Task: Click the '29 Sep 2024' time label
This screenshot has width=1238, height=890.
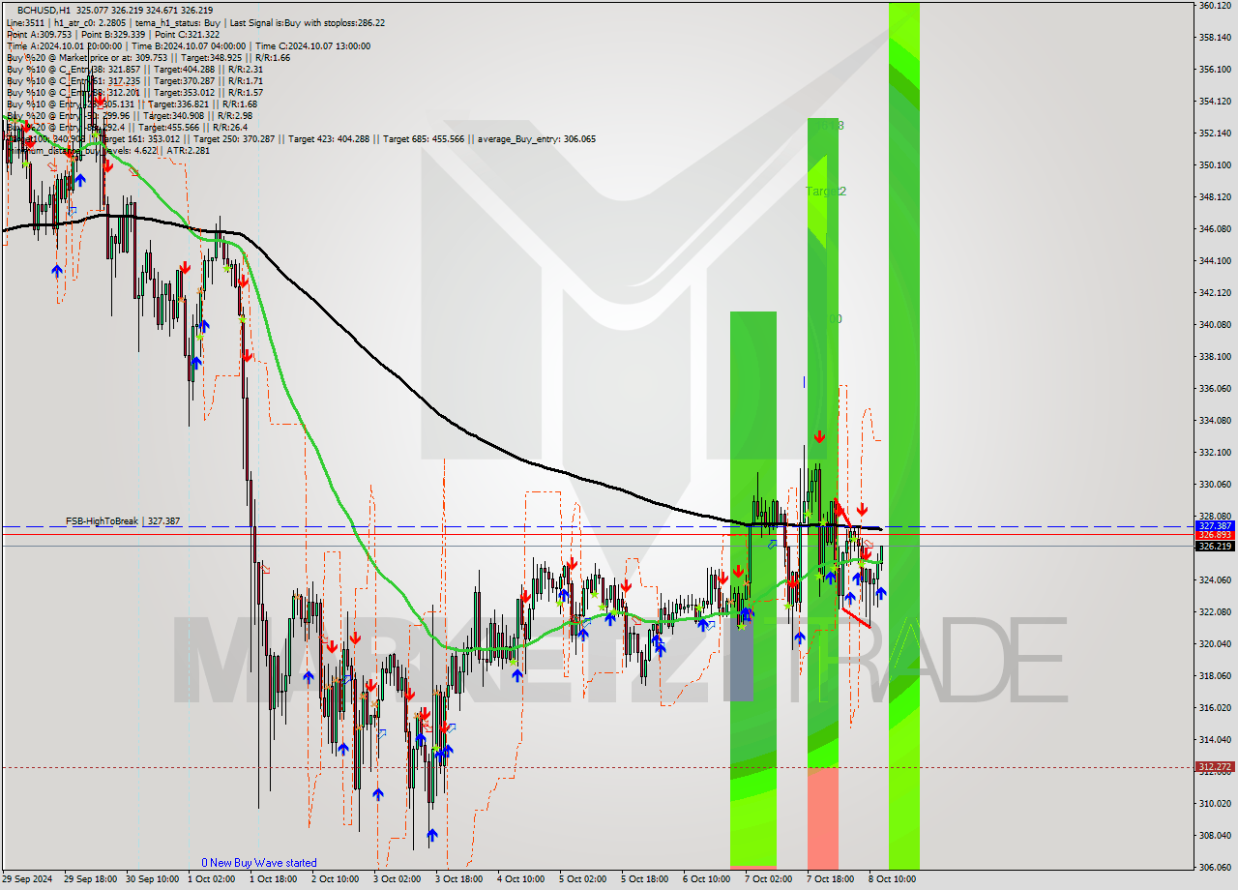Action: (x=26, y=879)
